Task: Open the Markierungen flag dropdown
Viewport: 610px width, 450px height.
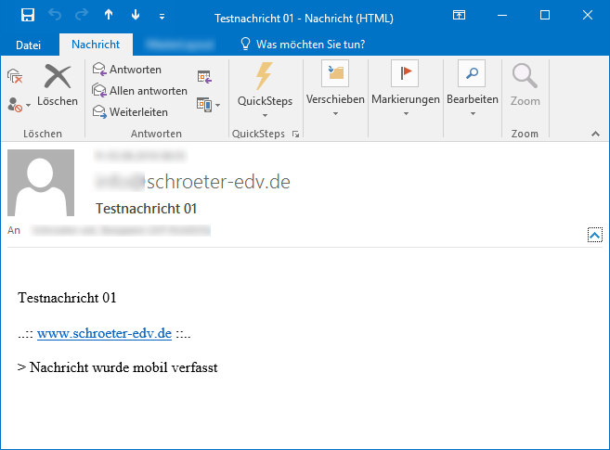Action: point(405,113)
